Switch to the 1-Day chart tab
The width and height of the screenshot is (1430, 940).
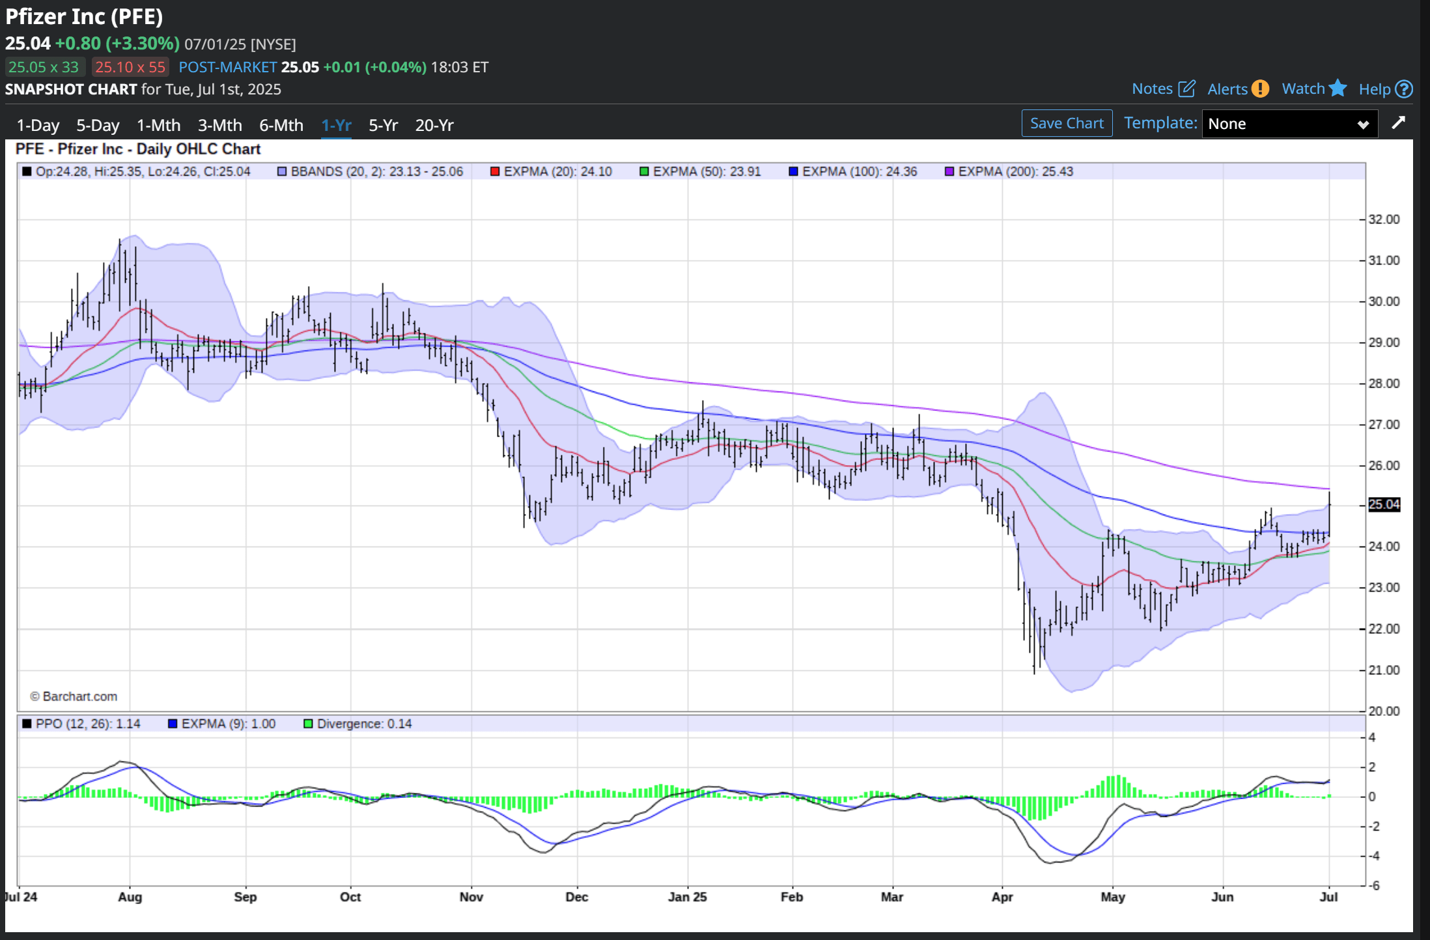tap(38, 125)
